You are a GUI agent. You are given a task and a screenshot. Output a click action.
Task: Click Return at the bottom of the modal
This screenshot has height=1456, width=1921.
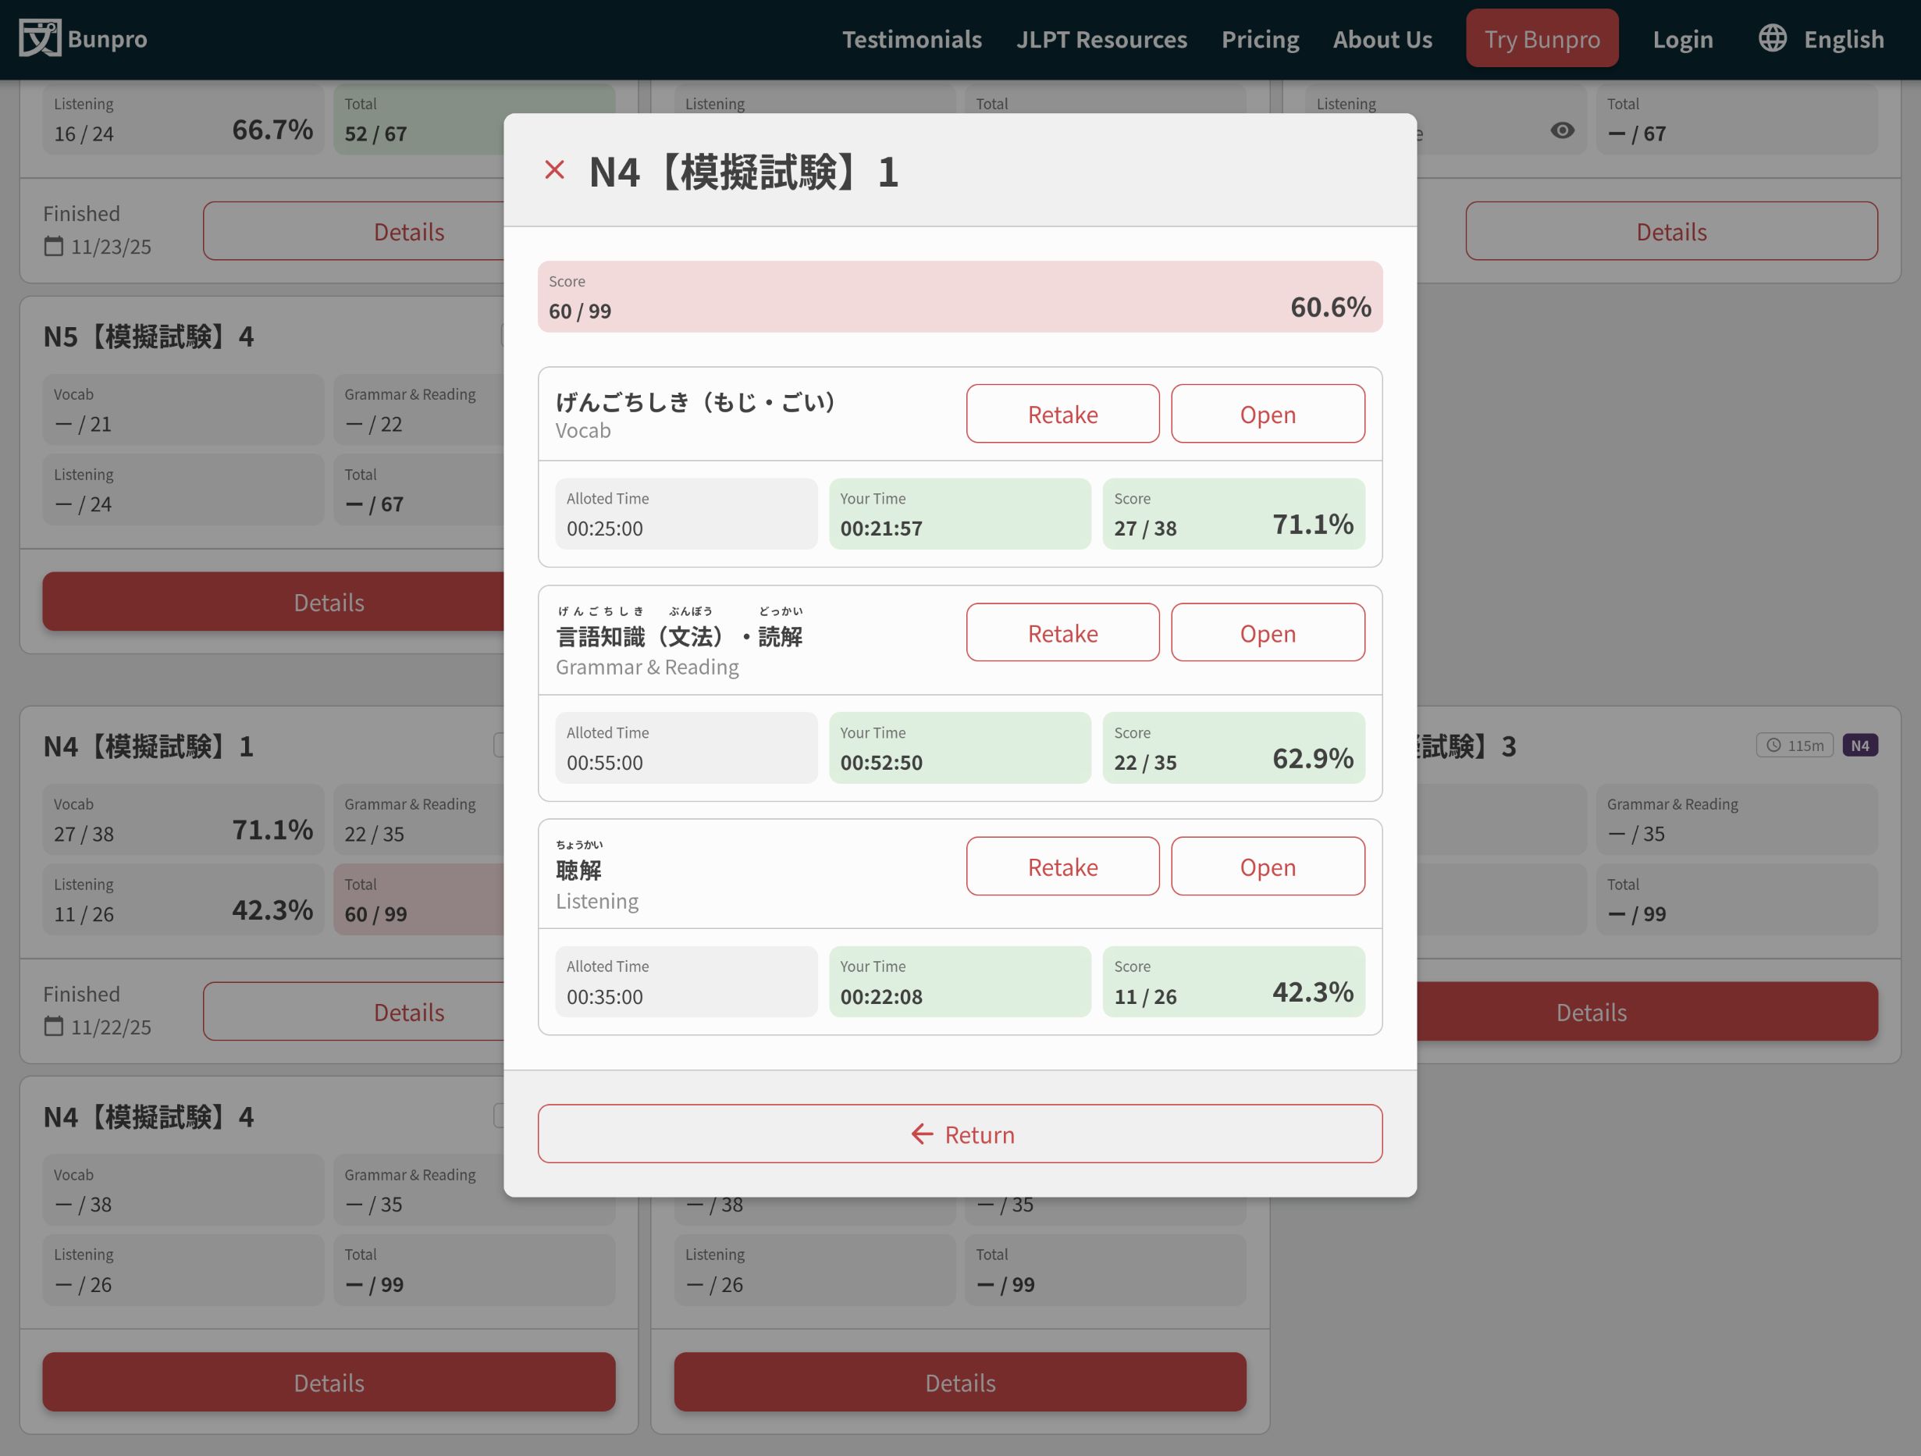[959, 1134]
